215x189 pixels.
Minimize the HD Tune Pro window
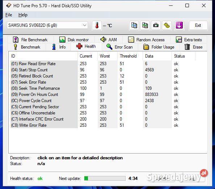[171, 5]
